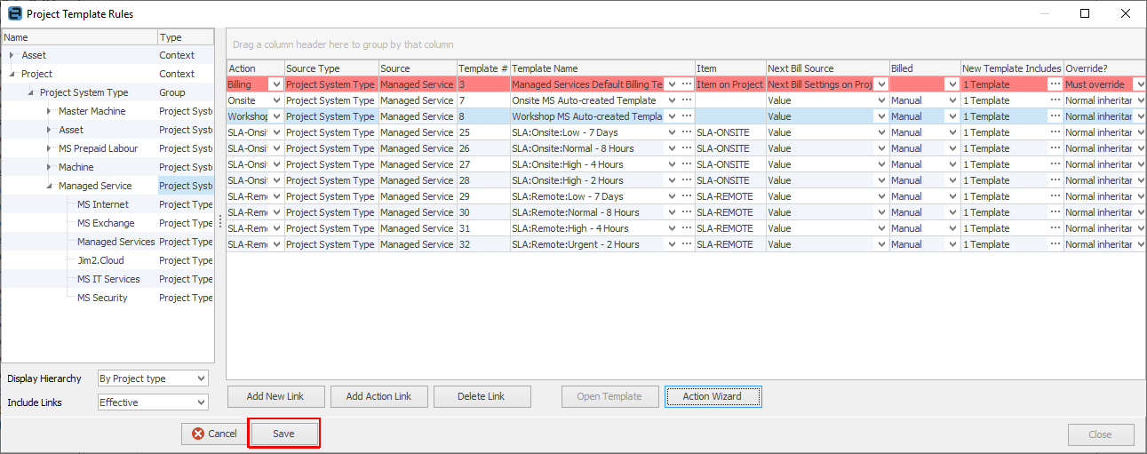Viewport: 1147px width, 454px height.
Task: Click Delete Link button
Action: (x=482, y=396)
